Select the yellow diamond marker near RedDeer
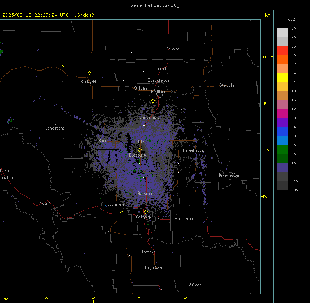Viewport: 310px width, 303px height. [153, 101]
